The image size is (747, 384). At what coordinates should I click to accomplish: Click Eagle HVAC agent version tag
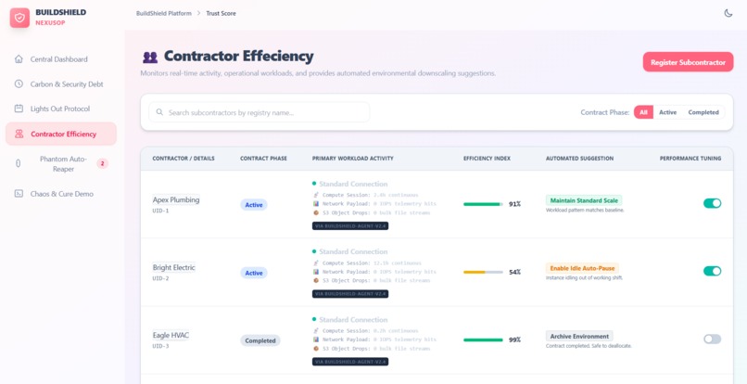coord(350,362)
